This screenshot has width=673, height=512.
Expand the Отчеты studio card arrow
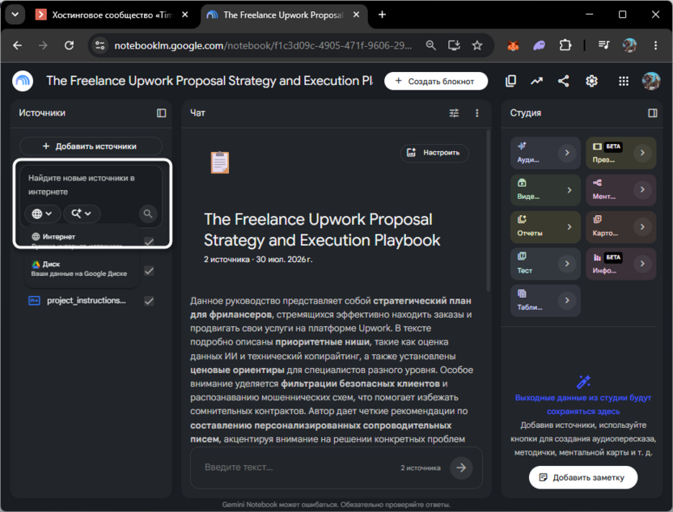click(x=569, y=227)
